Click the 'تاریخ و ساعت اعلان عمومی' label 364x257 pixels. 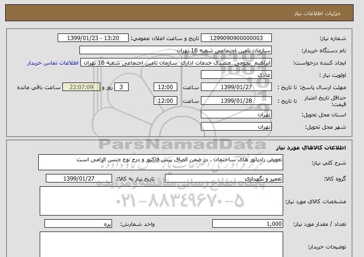165,38
